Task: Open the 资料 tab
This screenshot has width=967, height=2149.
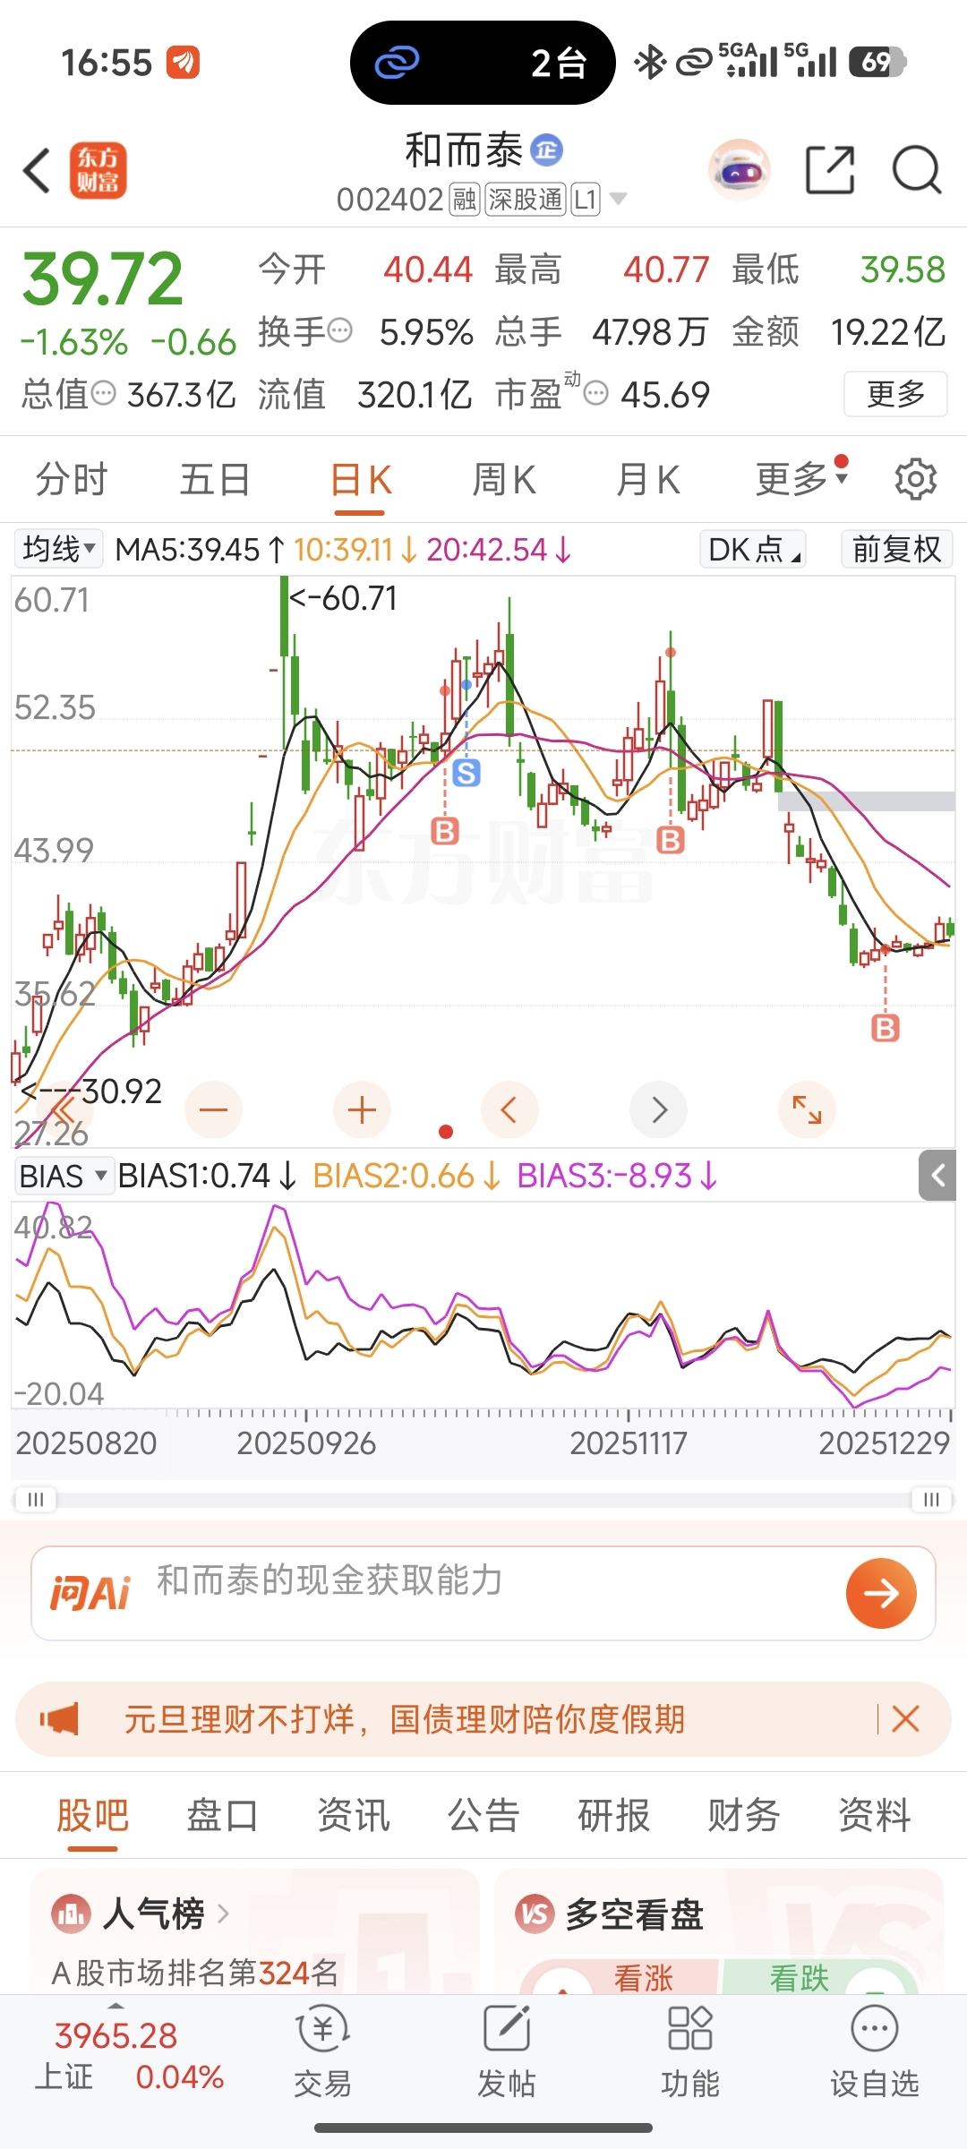Action: coord(874,1816)
